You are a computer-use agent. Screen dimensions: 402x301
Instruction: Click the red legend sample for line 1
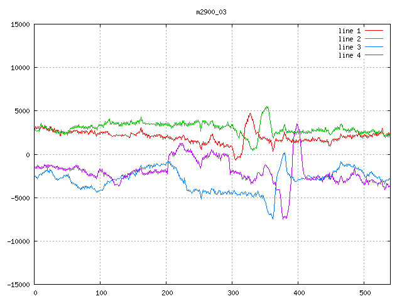coord(374,31)
